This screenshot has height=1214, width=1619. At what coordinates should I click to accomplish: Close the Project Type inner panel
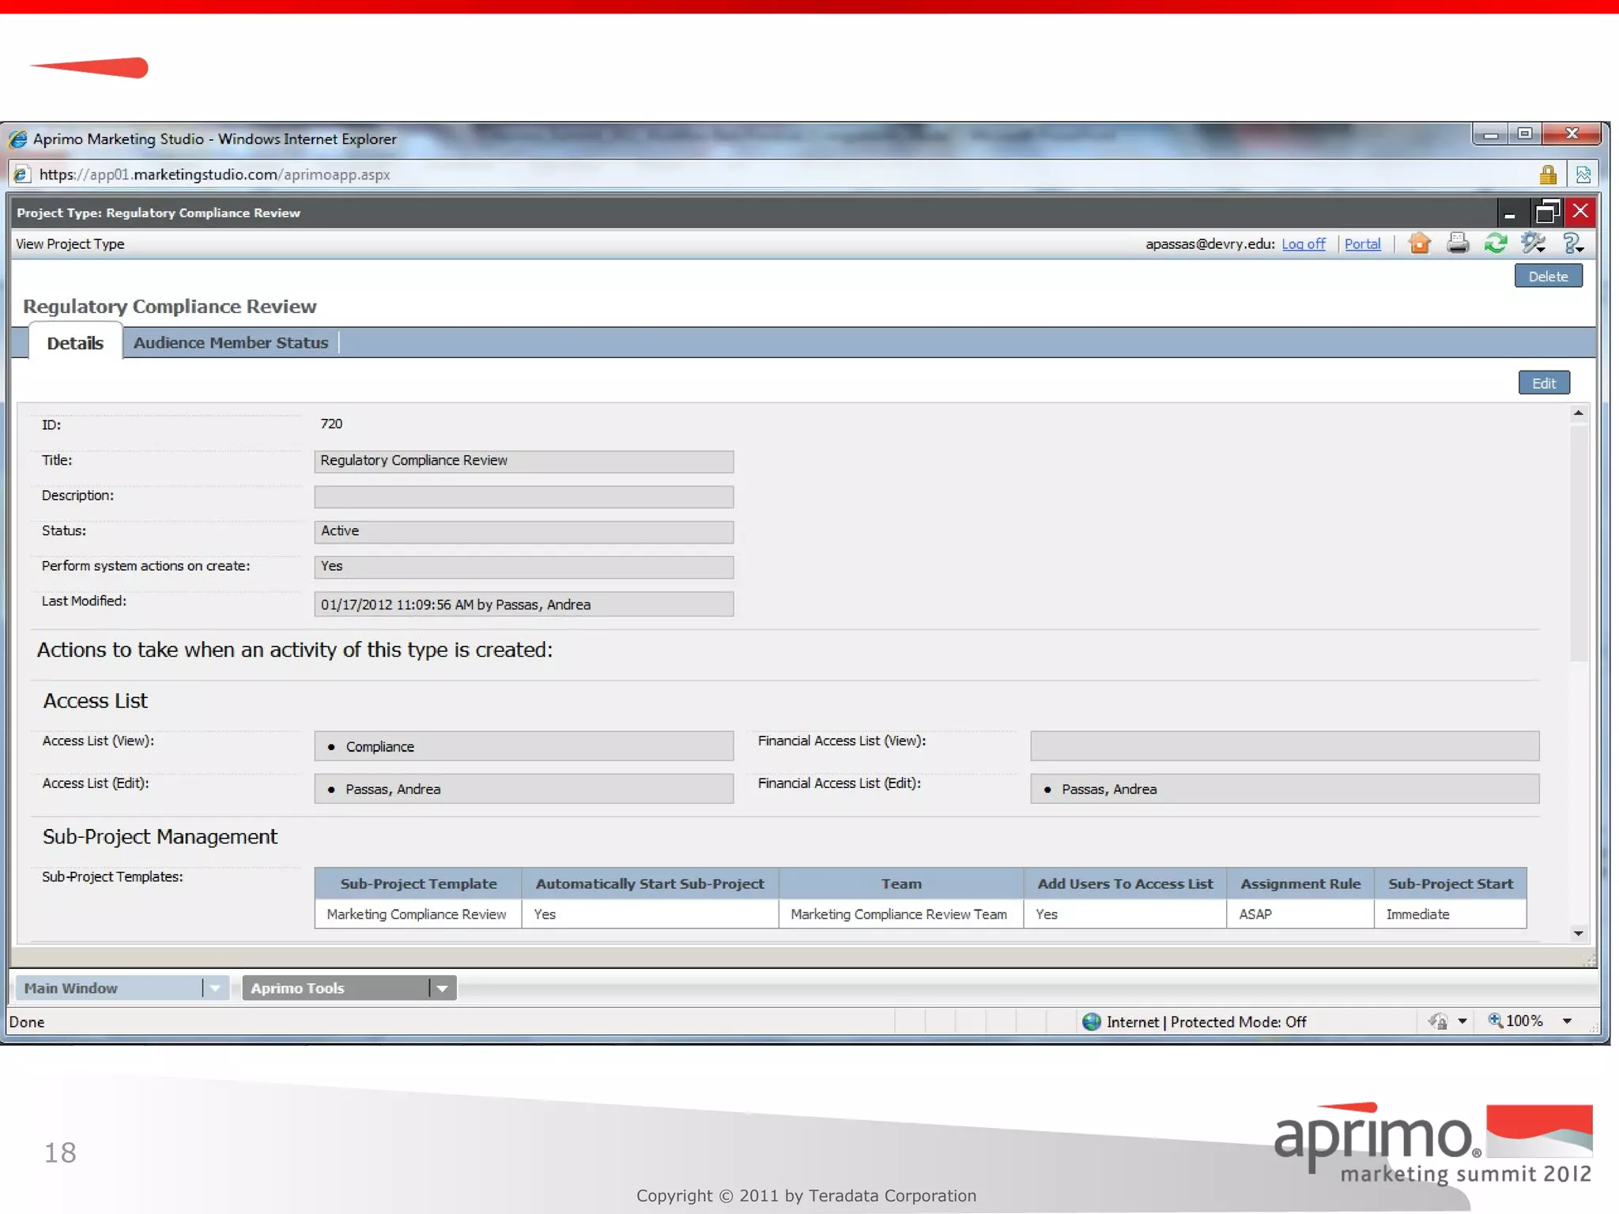[x=1580, y=211]
